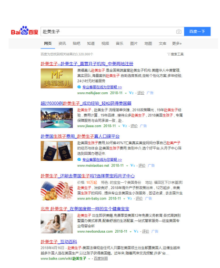Go to the 知道 tab
This screenshot has width=220, height=268.
coord(91,44)
